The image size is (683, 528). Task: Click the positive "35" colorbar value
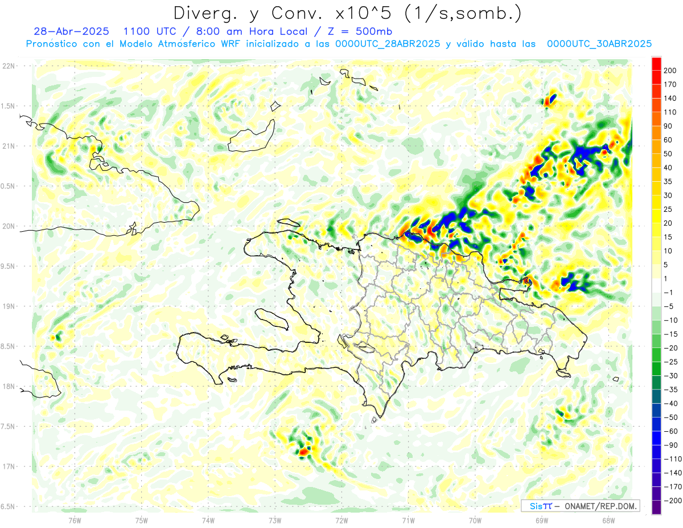(x=668, y=182)
